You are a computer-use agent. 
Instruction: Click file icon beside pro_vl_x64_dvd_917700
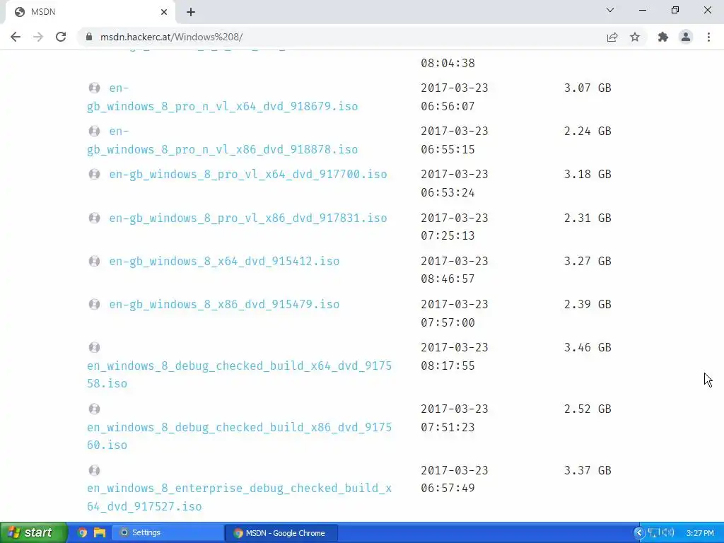(x=94, y=174)
